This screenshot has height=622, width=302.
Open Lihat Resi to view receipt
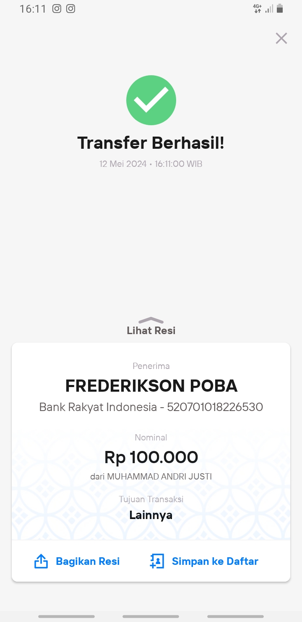151,330
